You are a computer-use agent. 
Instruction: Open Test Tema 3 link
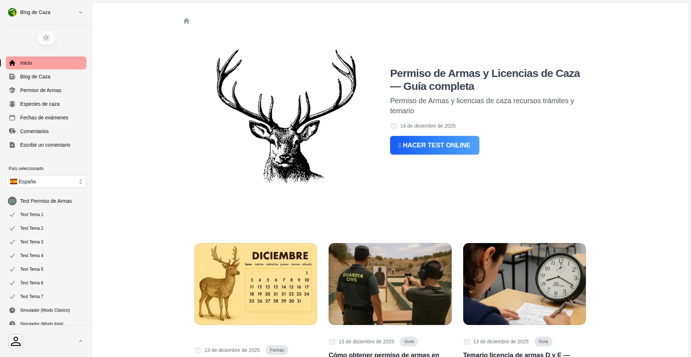coord(32,242)
